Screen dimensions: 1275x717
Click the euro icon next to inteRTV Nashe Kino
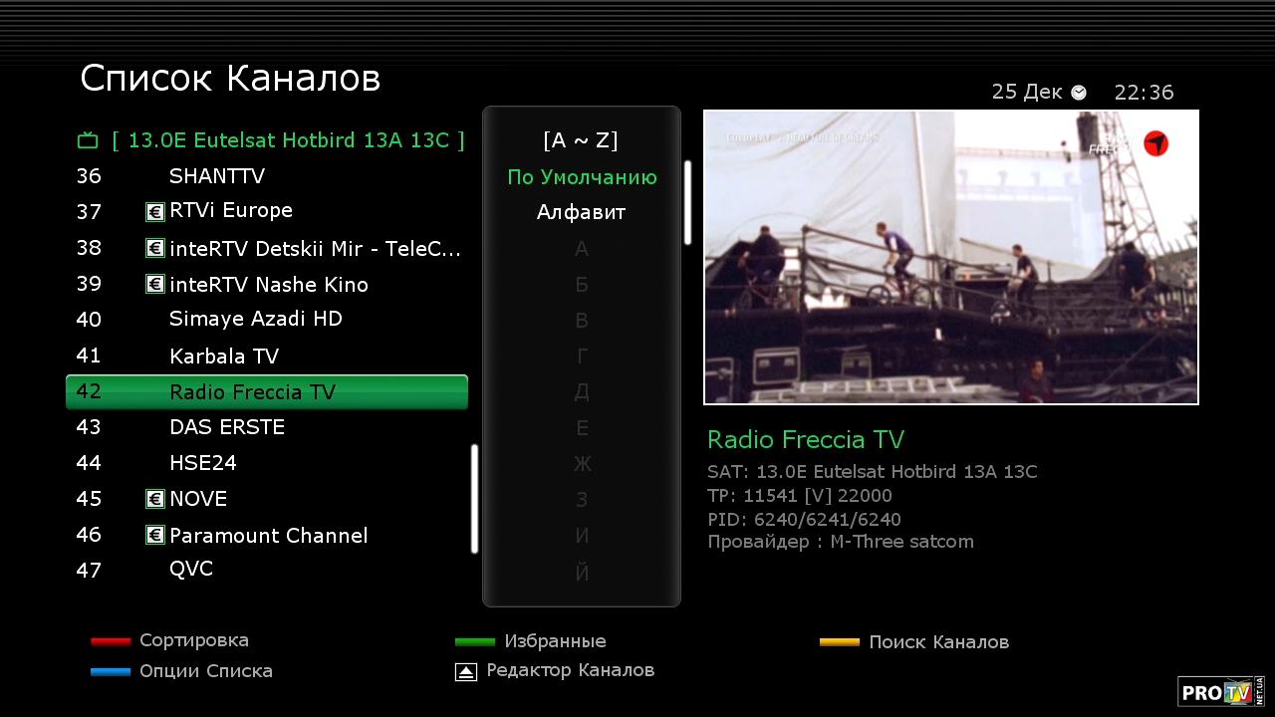[x=154, y=284]
